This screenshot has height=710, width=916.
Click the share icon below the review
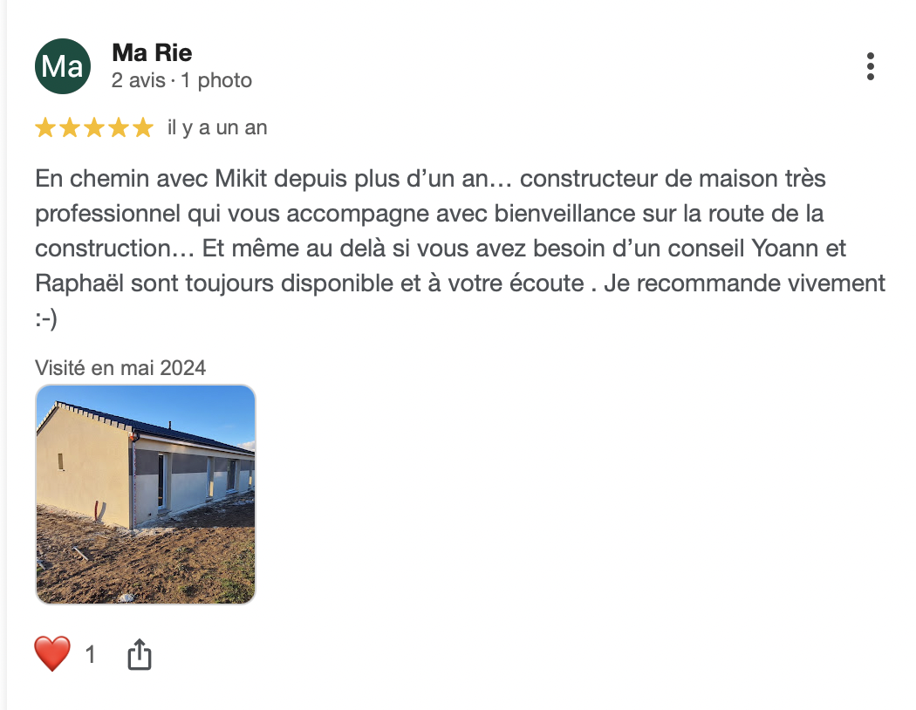click(140, 653)
